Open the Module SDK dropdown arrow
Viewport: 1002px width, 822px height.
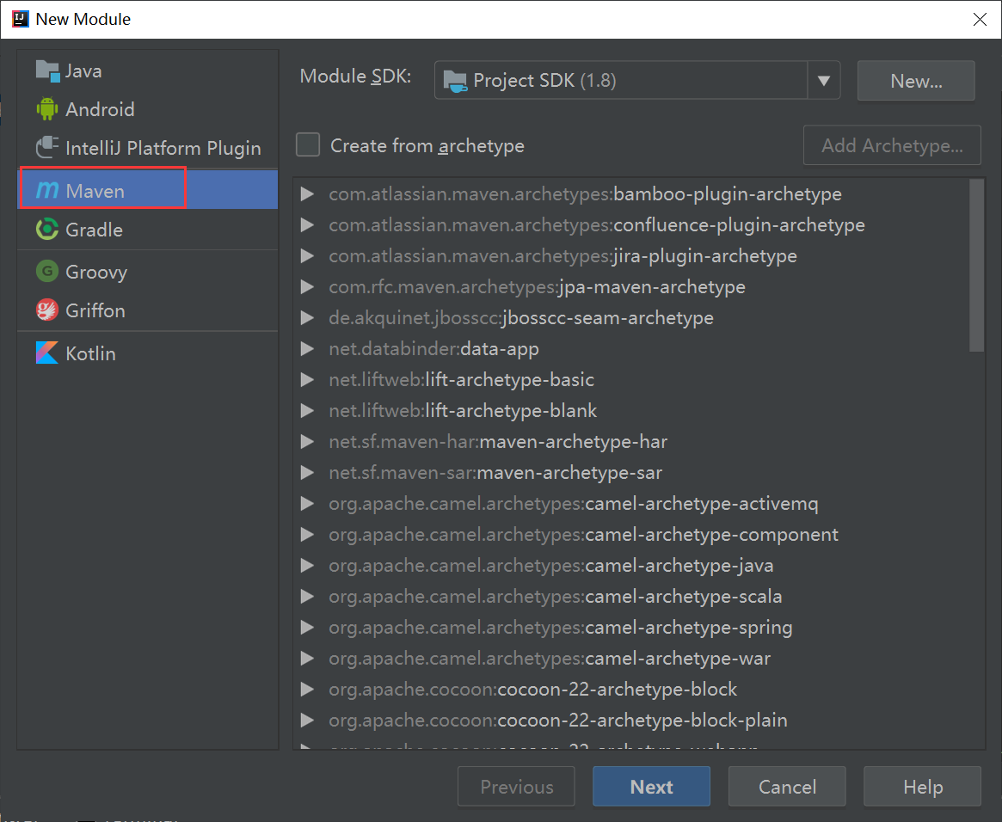click(824, 81)
